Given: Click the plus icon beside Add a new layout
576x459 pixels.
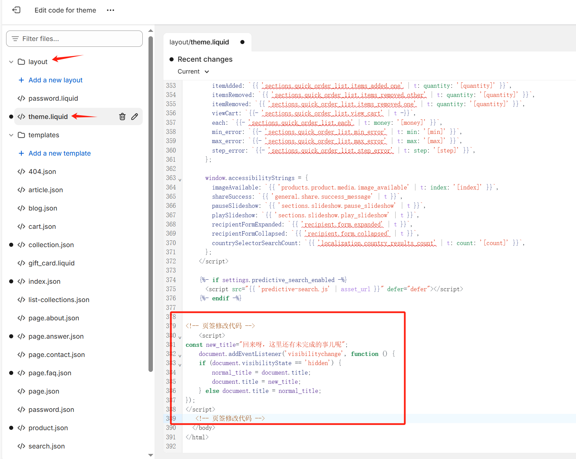Looking at the screenshot, I should (21, 80).
